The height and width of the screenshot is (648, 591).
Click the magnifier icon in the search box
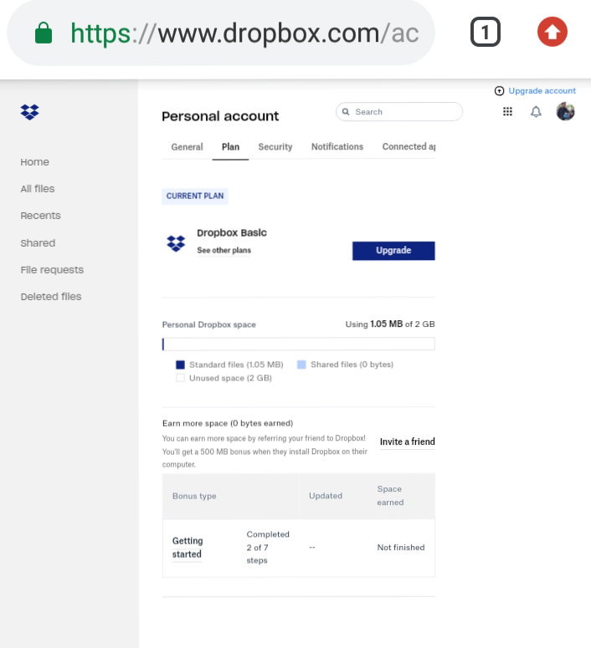tap(346, 112)
